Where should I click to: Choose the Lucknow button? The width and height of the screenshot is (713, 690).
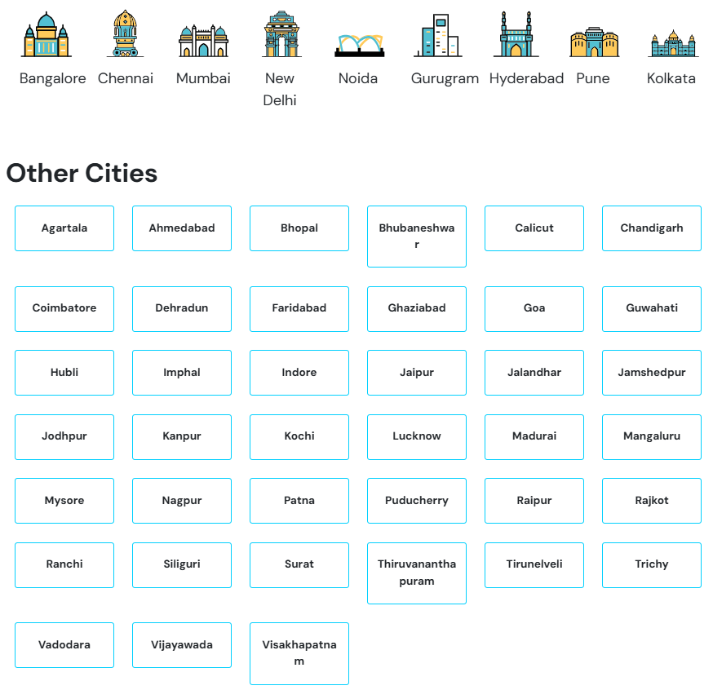(417, 437)
